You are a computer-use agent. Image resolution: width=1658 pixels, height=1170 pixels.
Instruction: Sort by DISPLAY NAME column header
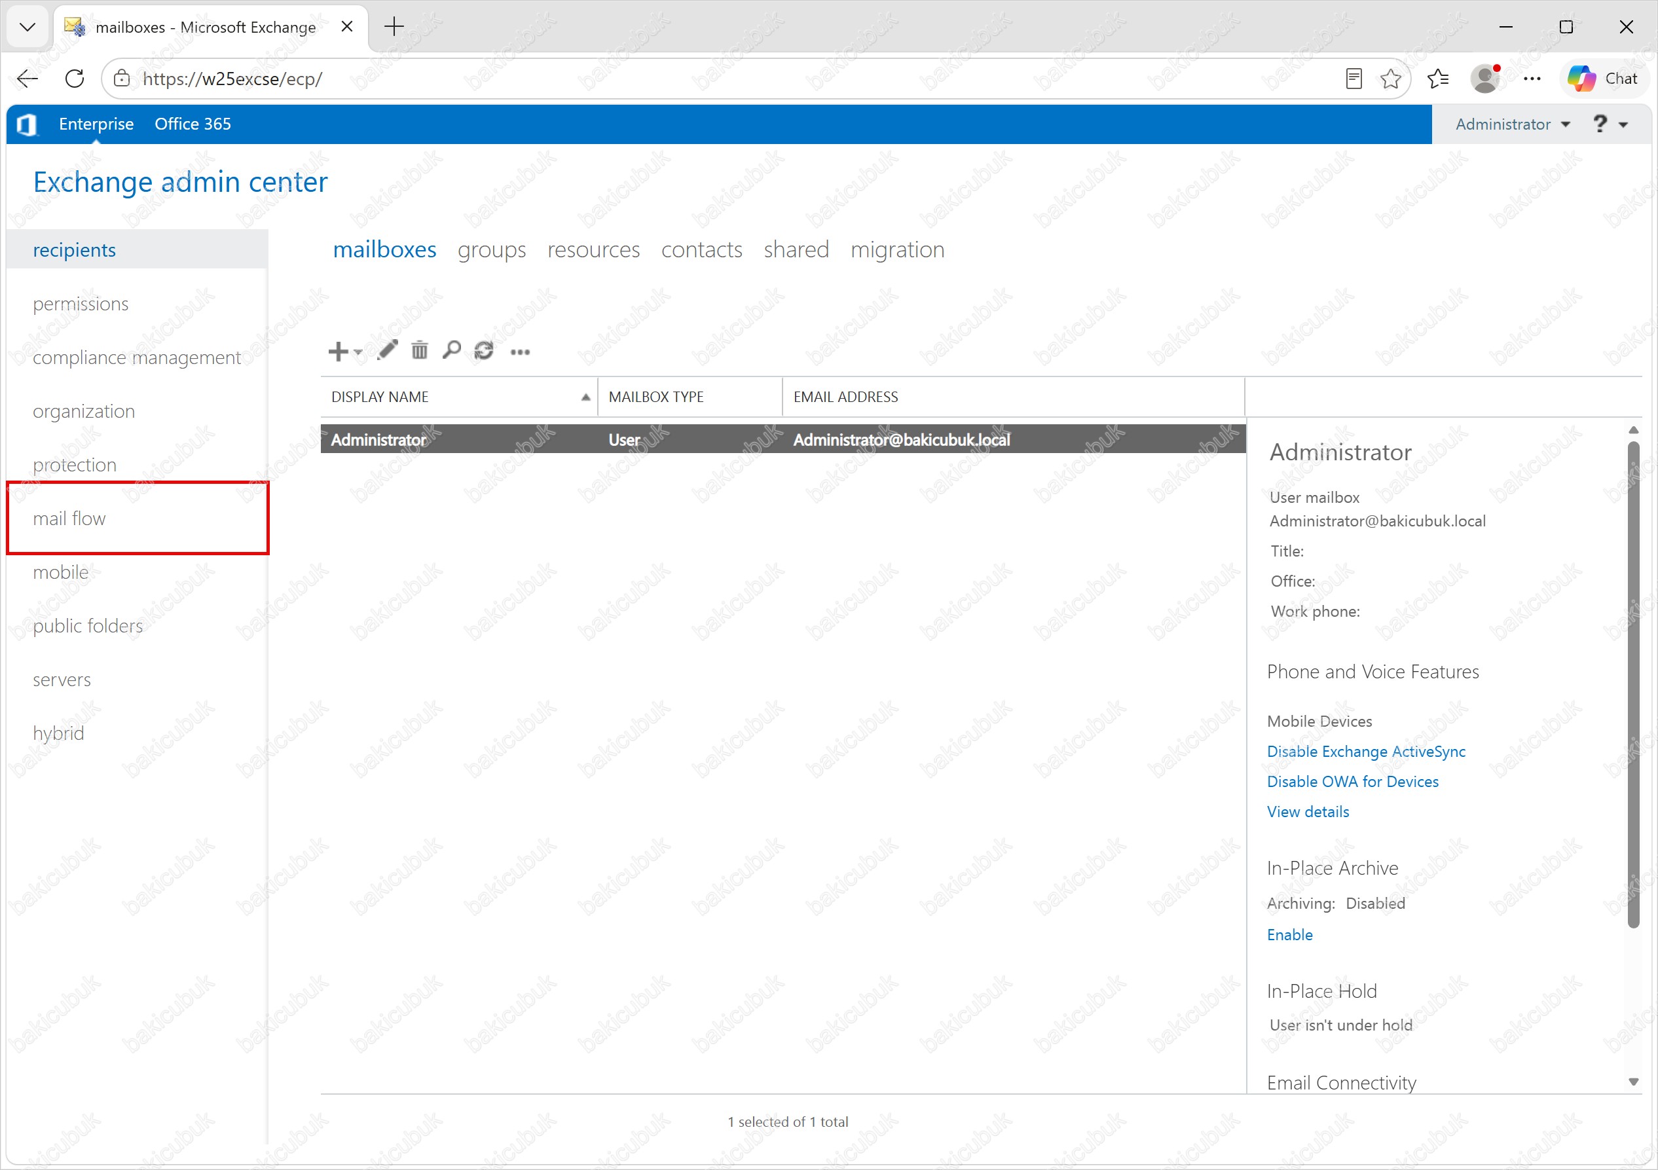[459, 397]
